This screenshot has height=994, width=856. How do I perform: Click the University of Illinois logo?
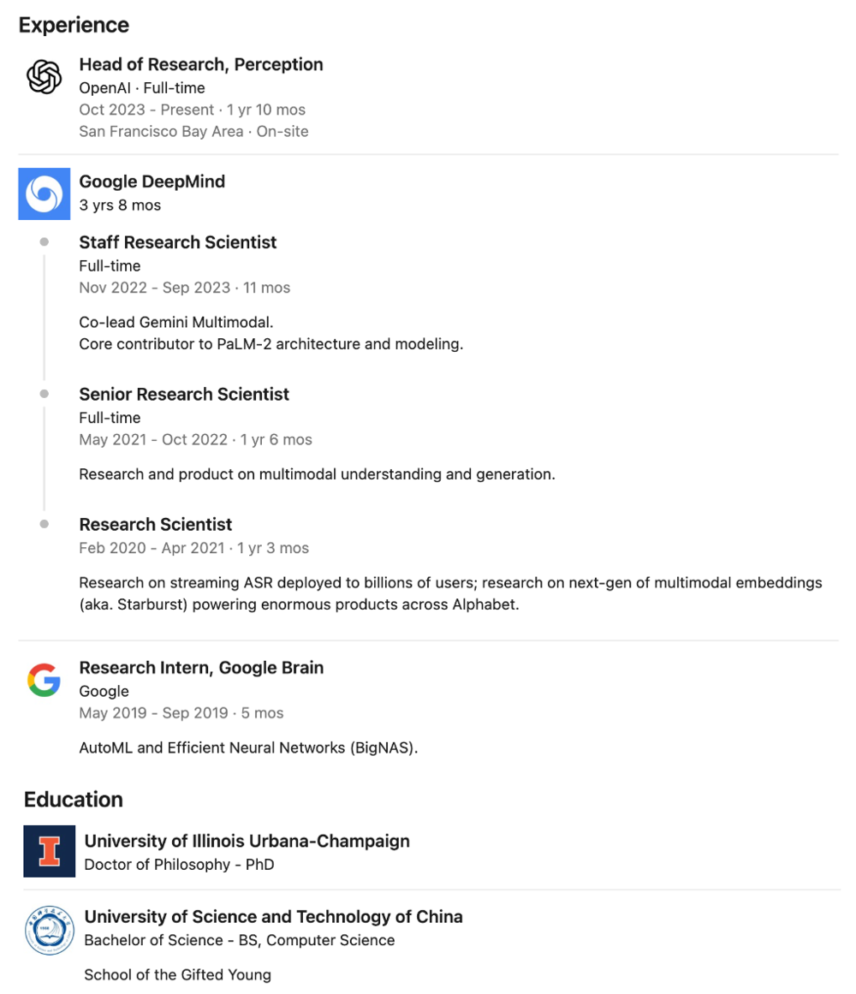[49, 851]
